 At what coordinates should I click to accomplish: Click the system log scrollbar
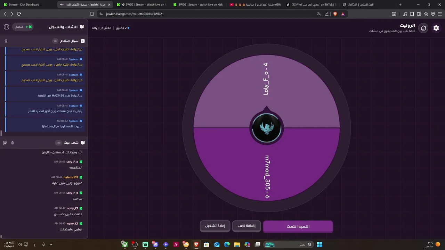1,133
